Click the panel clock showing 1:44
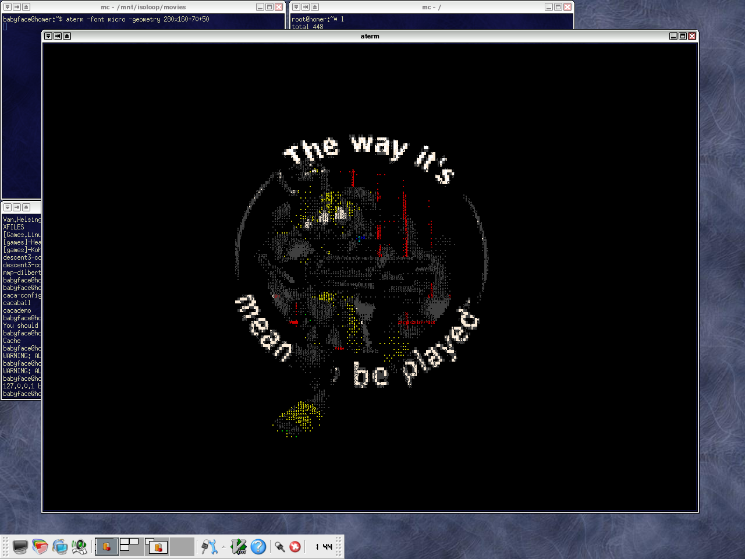Viewport: 745px width, 559px height. pos(324,547)
